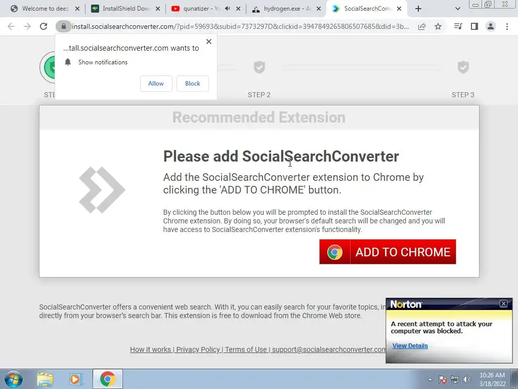The height and width of the screenshot is (389, 518).
Task: Click the STEP 3 label
Action: [463, 95]
